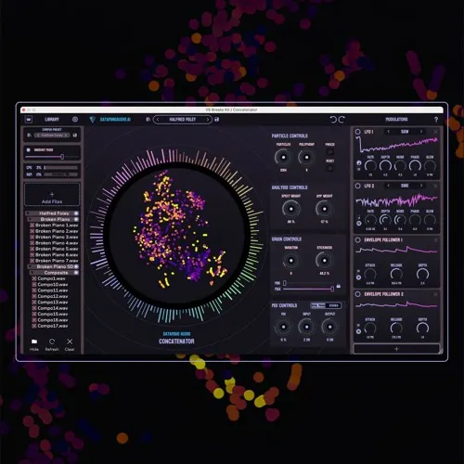Open the Modulators panel header
The image size is (464, 464).
(396, 120)
